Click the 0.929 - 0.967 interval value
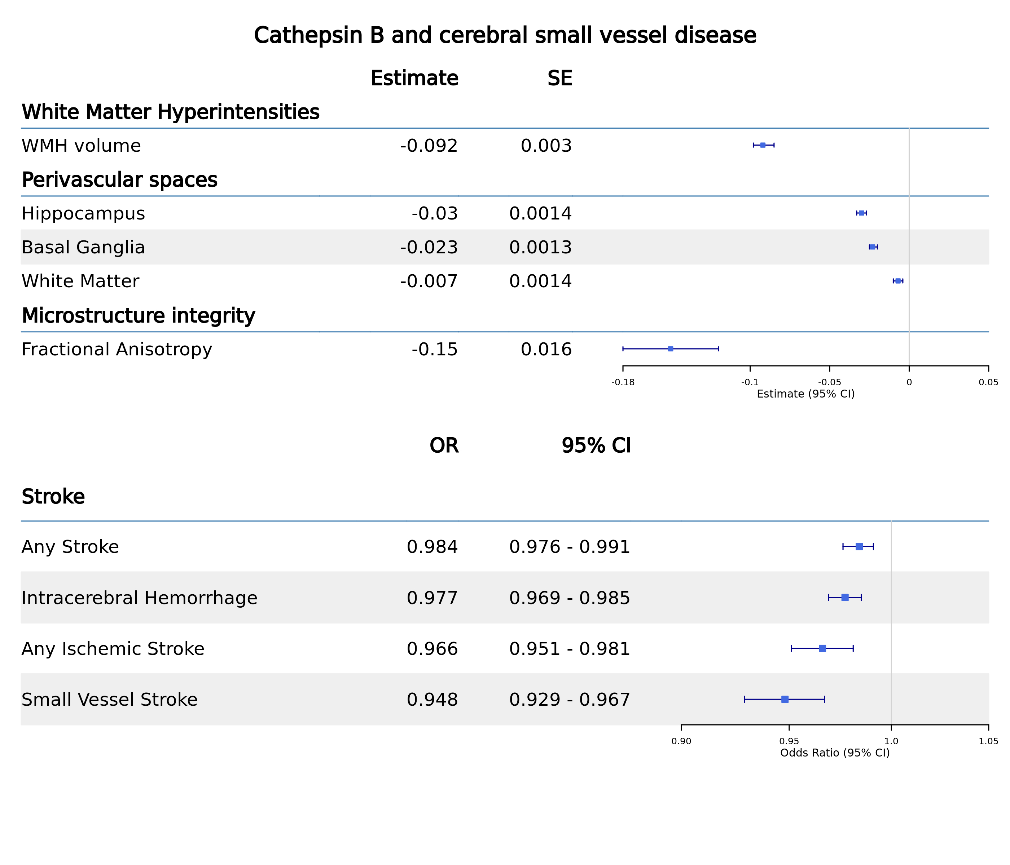 [569, 700]
